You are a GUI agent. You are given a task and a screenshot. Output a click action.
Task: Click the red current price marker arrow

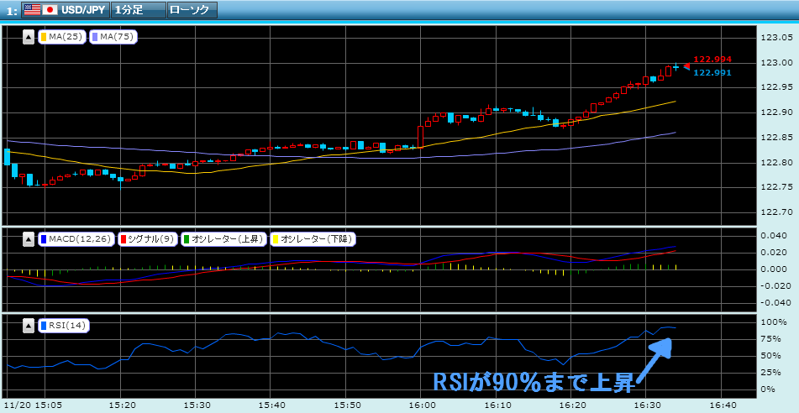pos(687,66)
